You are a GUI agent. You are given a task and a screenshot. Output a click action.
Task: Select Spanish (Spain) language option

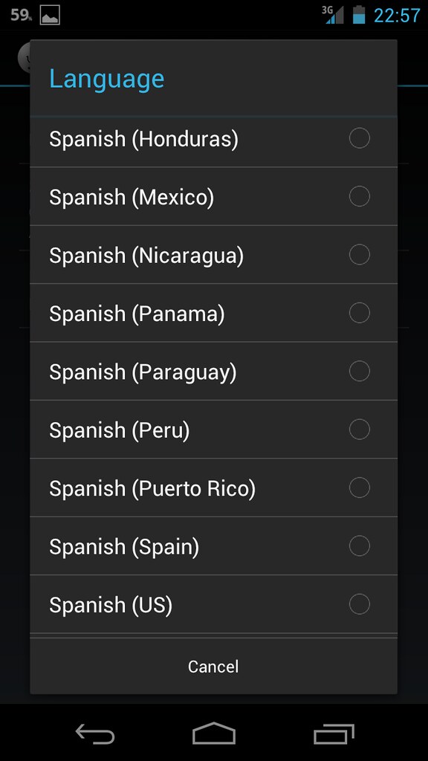(213, 546)
